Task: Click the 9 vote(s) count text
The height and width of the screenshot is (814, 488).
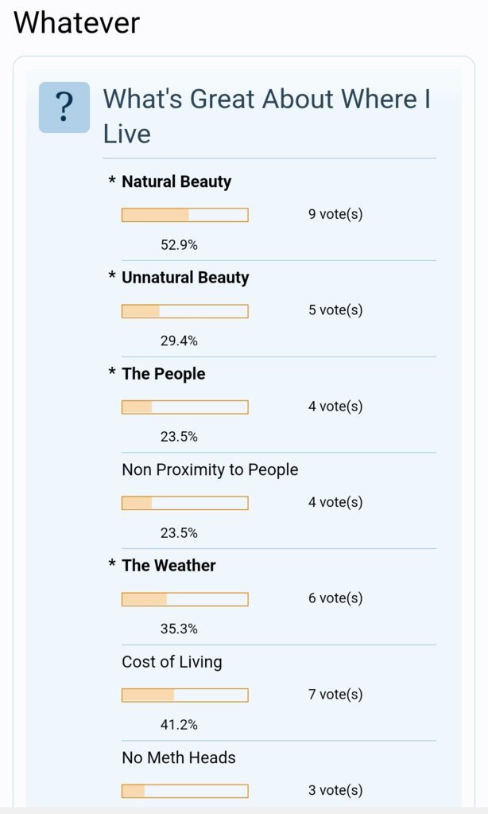Action: tap(335, 214)
